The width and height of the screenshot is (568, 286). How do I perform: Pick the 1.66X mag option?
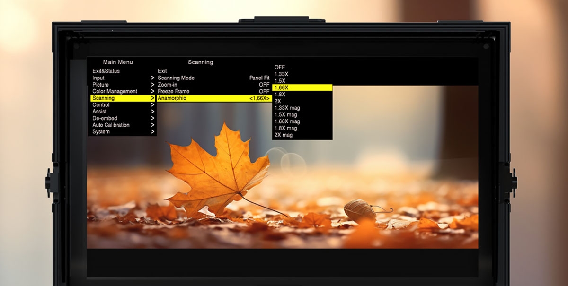(x=287, y=121)
